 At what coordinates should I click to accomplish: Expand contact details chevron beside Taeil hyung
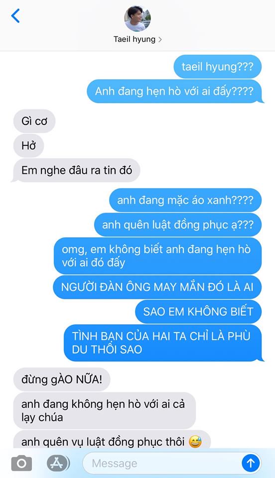[x=160, y=40]
